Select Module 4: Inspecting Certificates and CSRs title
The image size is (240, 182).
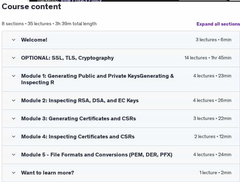point(78,137)
